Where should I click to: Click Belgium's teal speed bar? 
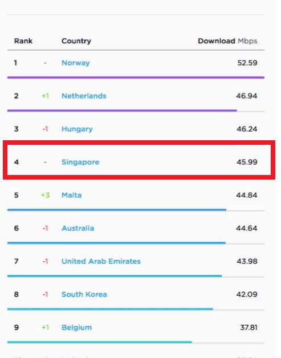(100, 342)
